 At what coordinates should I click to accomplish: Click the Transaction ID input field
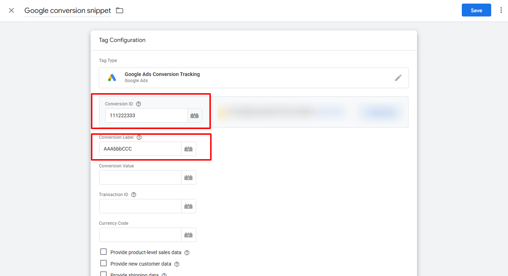140,206
